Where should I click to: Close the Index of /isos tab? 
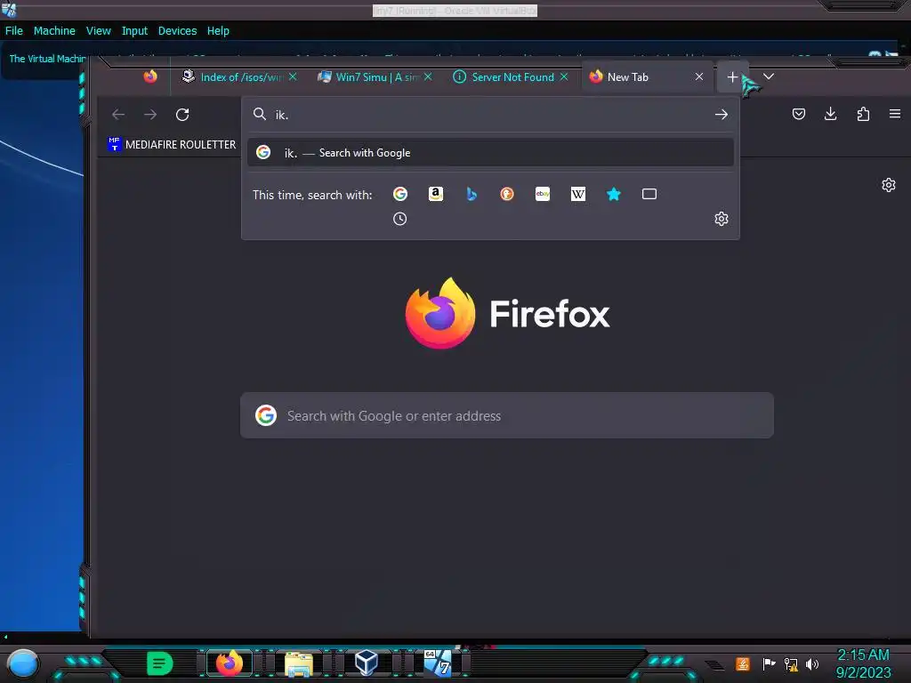tap(293, 76)
